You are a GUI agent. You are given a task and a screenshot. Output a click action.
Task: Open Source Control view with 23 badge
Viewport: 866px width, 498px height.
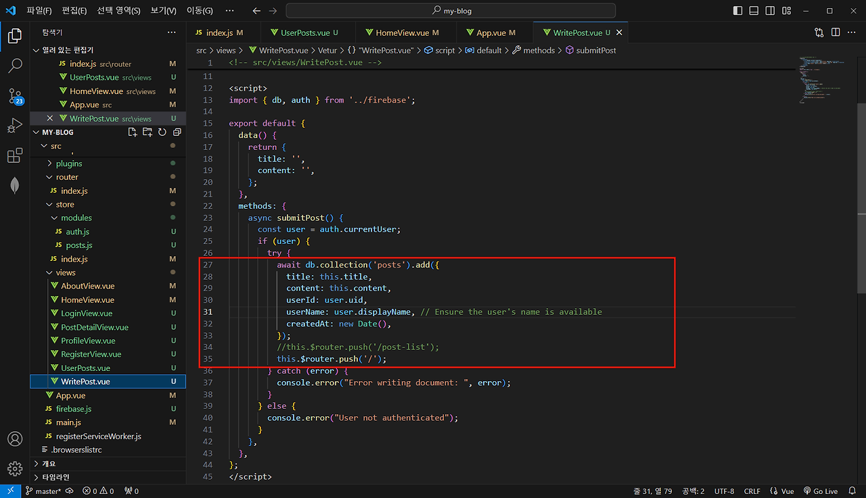click(x=15, y=95)
